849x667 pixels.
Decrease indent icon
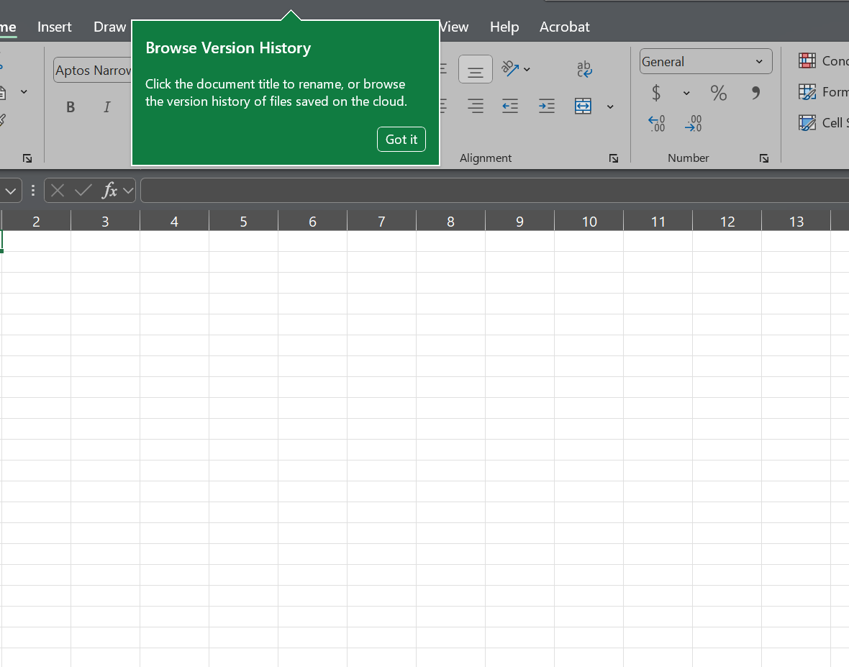510,106
